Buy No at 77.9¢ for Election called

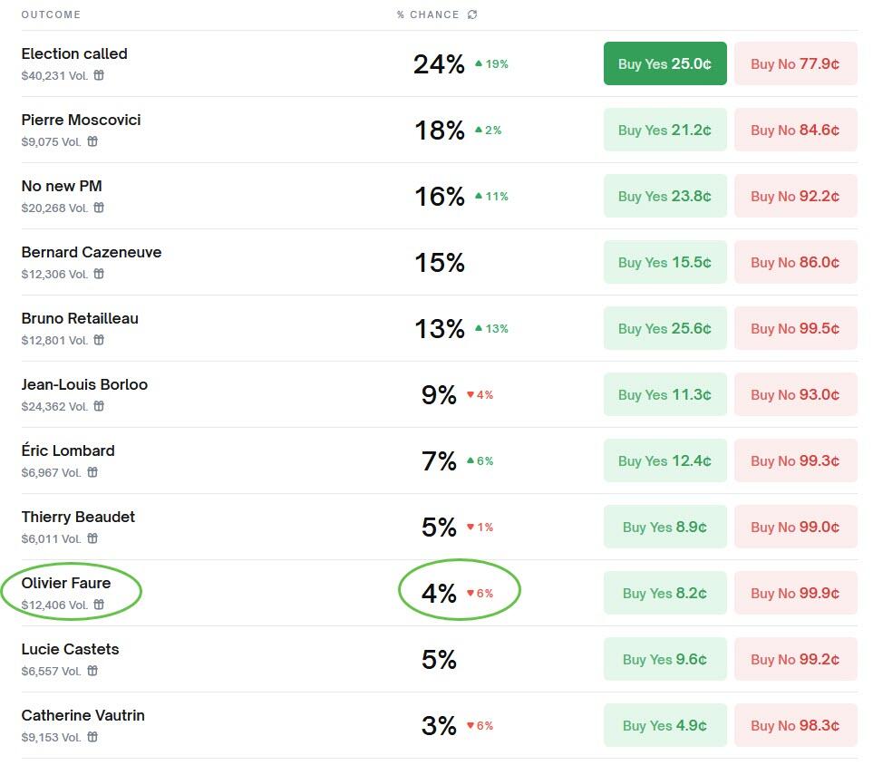[x=795, y=63]
